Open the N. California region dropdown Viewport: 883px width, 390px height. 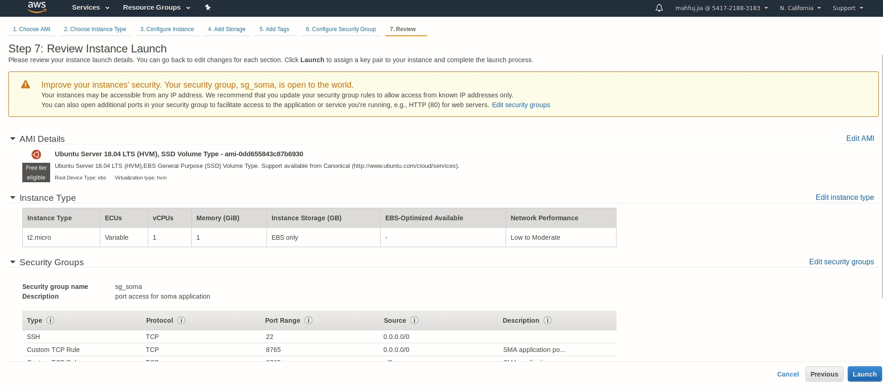(800, 8)
